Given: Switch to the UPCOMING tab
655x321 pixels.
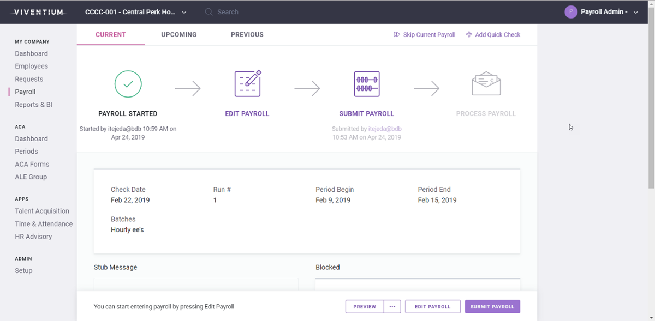Looking at the screenshot, I should (178, 34).
